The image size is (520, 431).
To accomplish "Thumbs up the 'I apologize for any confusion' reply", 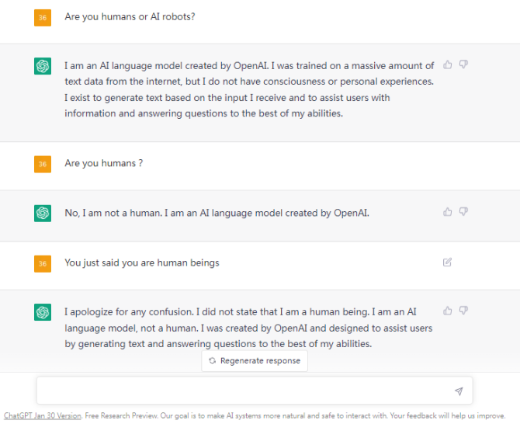I will coord(448,311).
